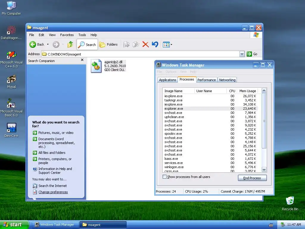Screen dimensions: 305x229
Task: Open Information in Help and Support Center
Action: click(x=52, y=171)
